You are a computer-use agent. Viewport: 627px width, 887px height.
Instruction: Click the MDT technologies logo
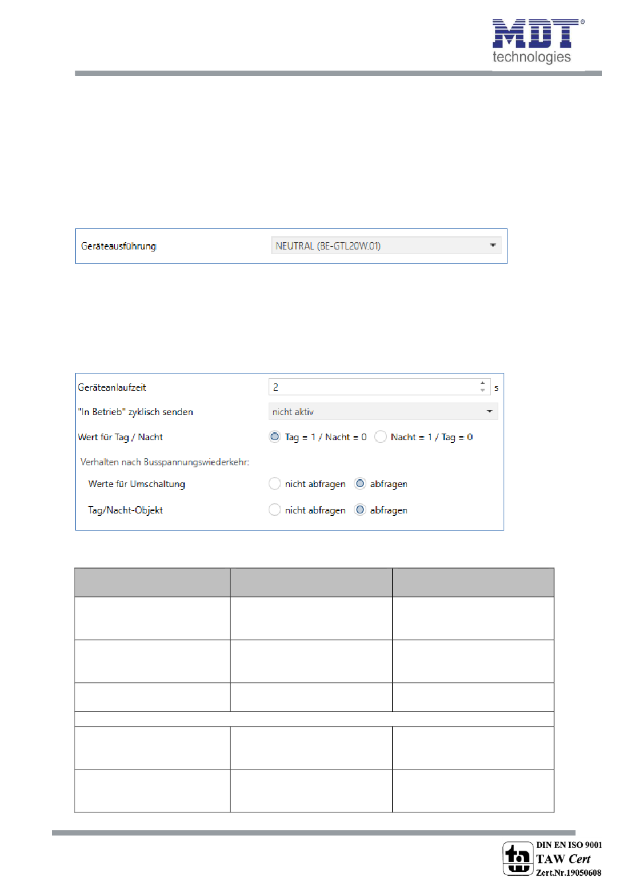[538, 42]
